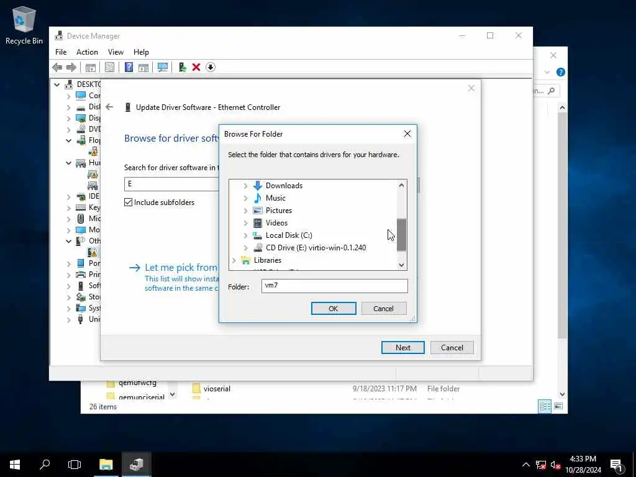Expand the Local Disk (C:) node

245,235
